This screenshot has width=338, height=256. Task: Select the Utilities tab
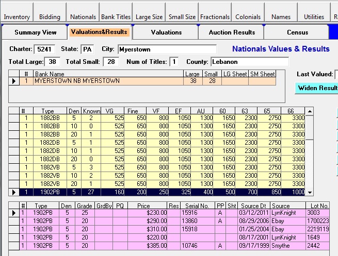pyautogui.click(x=314, y=17)
